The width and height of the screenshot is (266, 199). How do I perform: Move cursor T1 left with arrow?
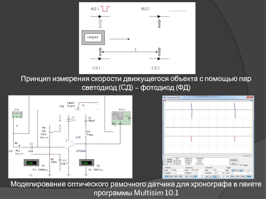(x=168, y=160)
